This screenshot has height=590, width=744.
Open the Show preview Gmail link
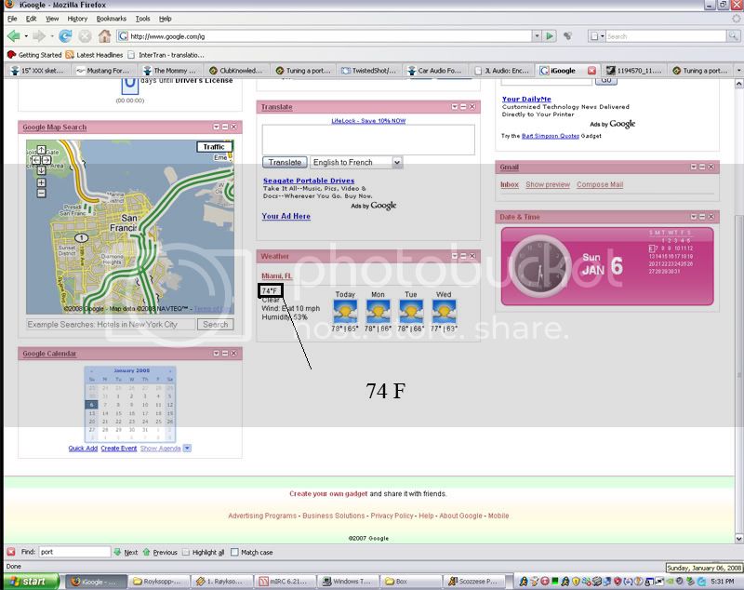548,184
